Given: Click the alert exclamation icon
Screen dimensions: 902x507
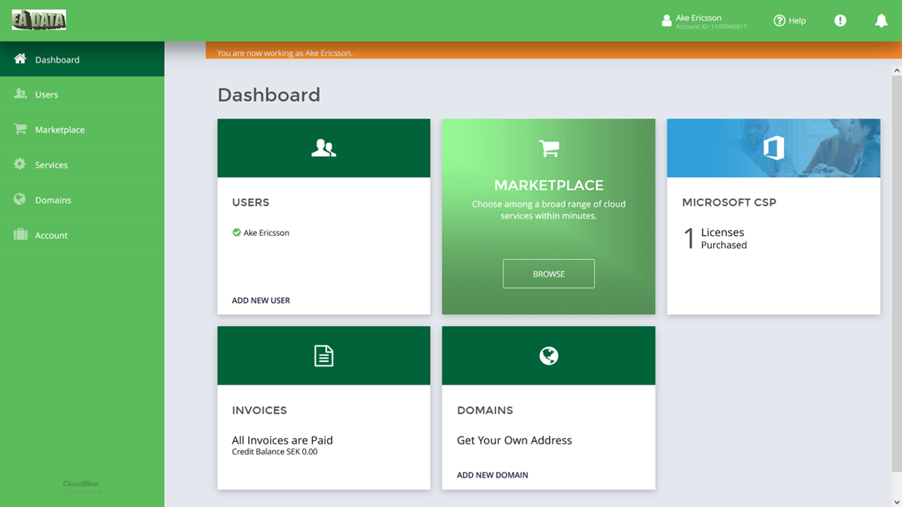Looking at the screenshot, I should (x=840, y=21).
